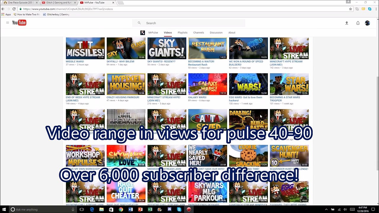Open the channel's Videos tab
The width and height of the screenshot is (379, 213).
coord(168,33)
